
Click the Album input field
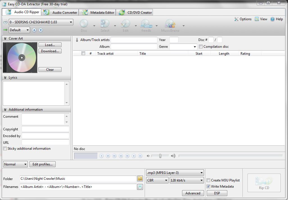134,47
